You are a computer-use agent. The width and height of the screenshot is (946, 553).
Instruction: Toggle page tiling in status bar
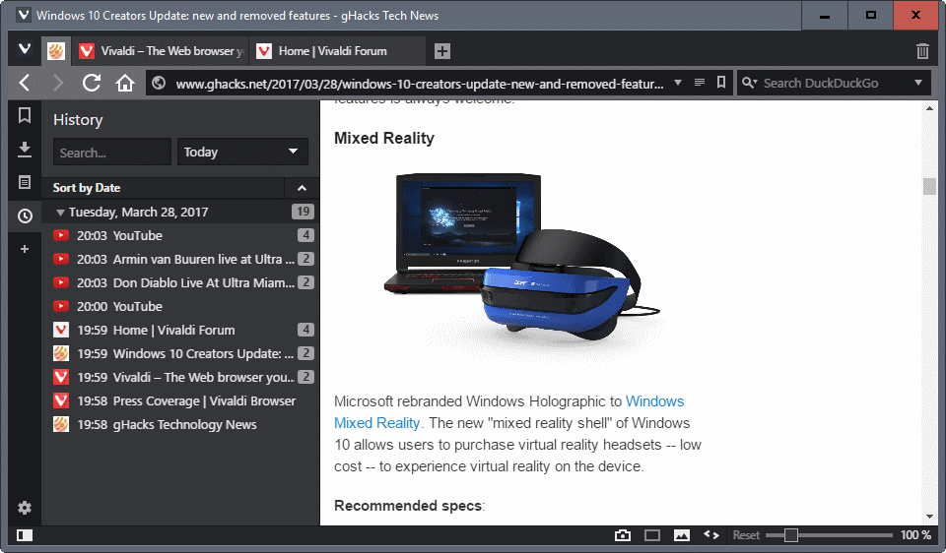[x=651, y=535]
